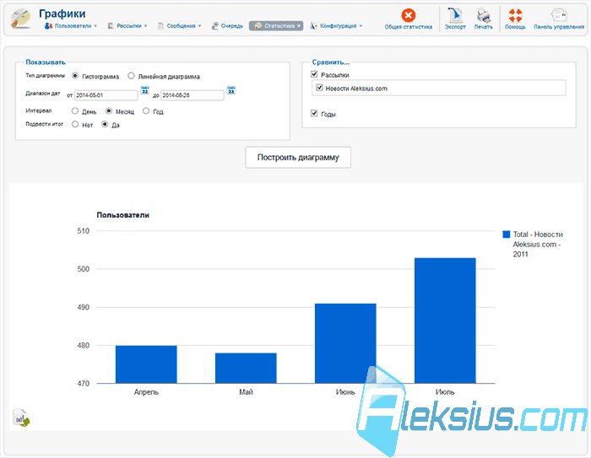Click the red Общая статистика cancel icon
Image resolution: width=591 pixels, height=458 pixels.
point(408,15)
